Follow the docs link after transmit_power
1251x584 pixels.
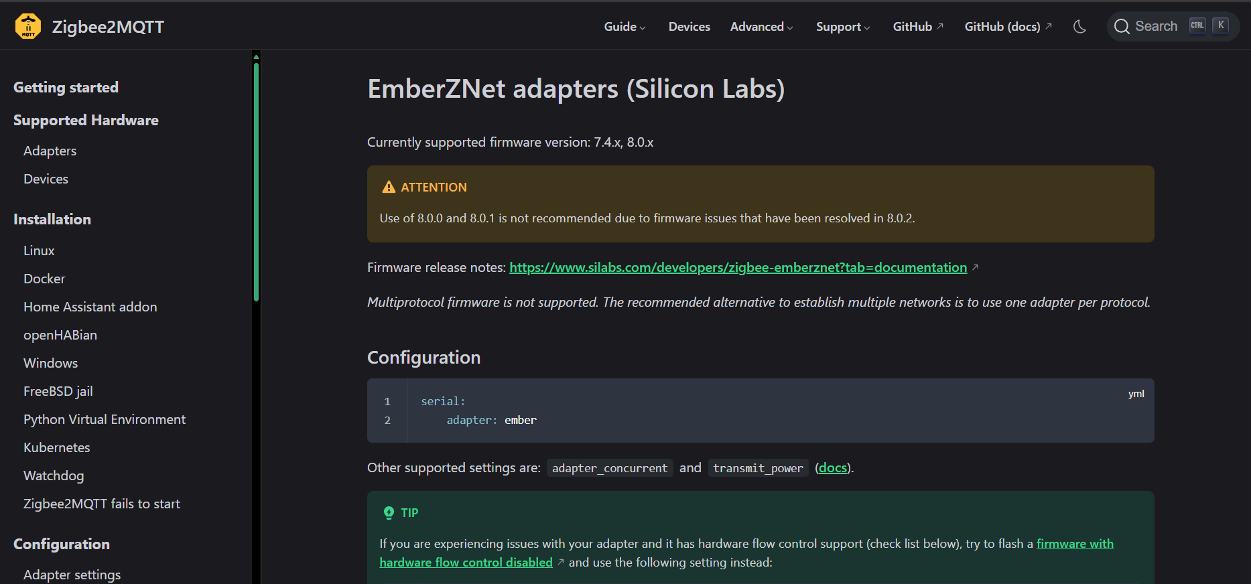pos(833,467)
